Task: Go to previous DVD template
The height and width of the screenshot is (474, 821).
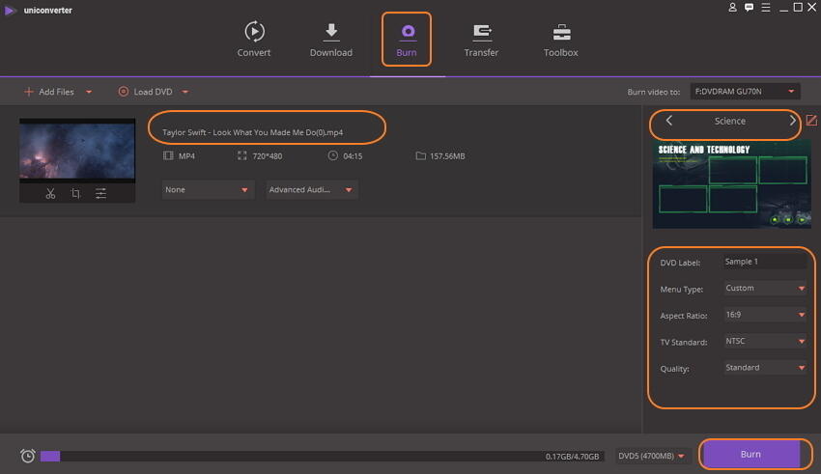Action: (668, 121)
